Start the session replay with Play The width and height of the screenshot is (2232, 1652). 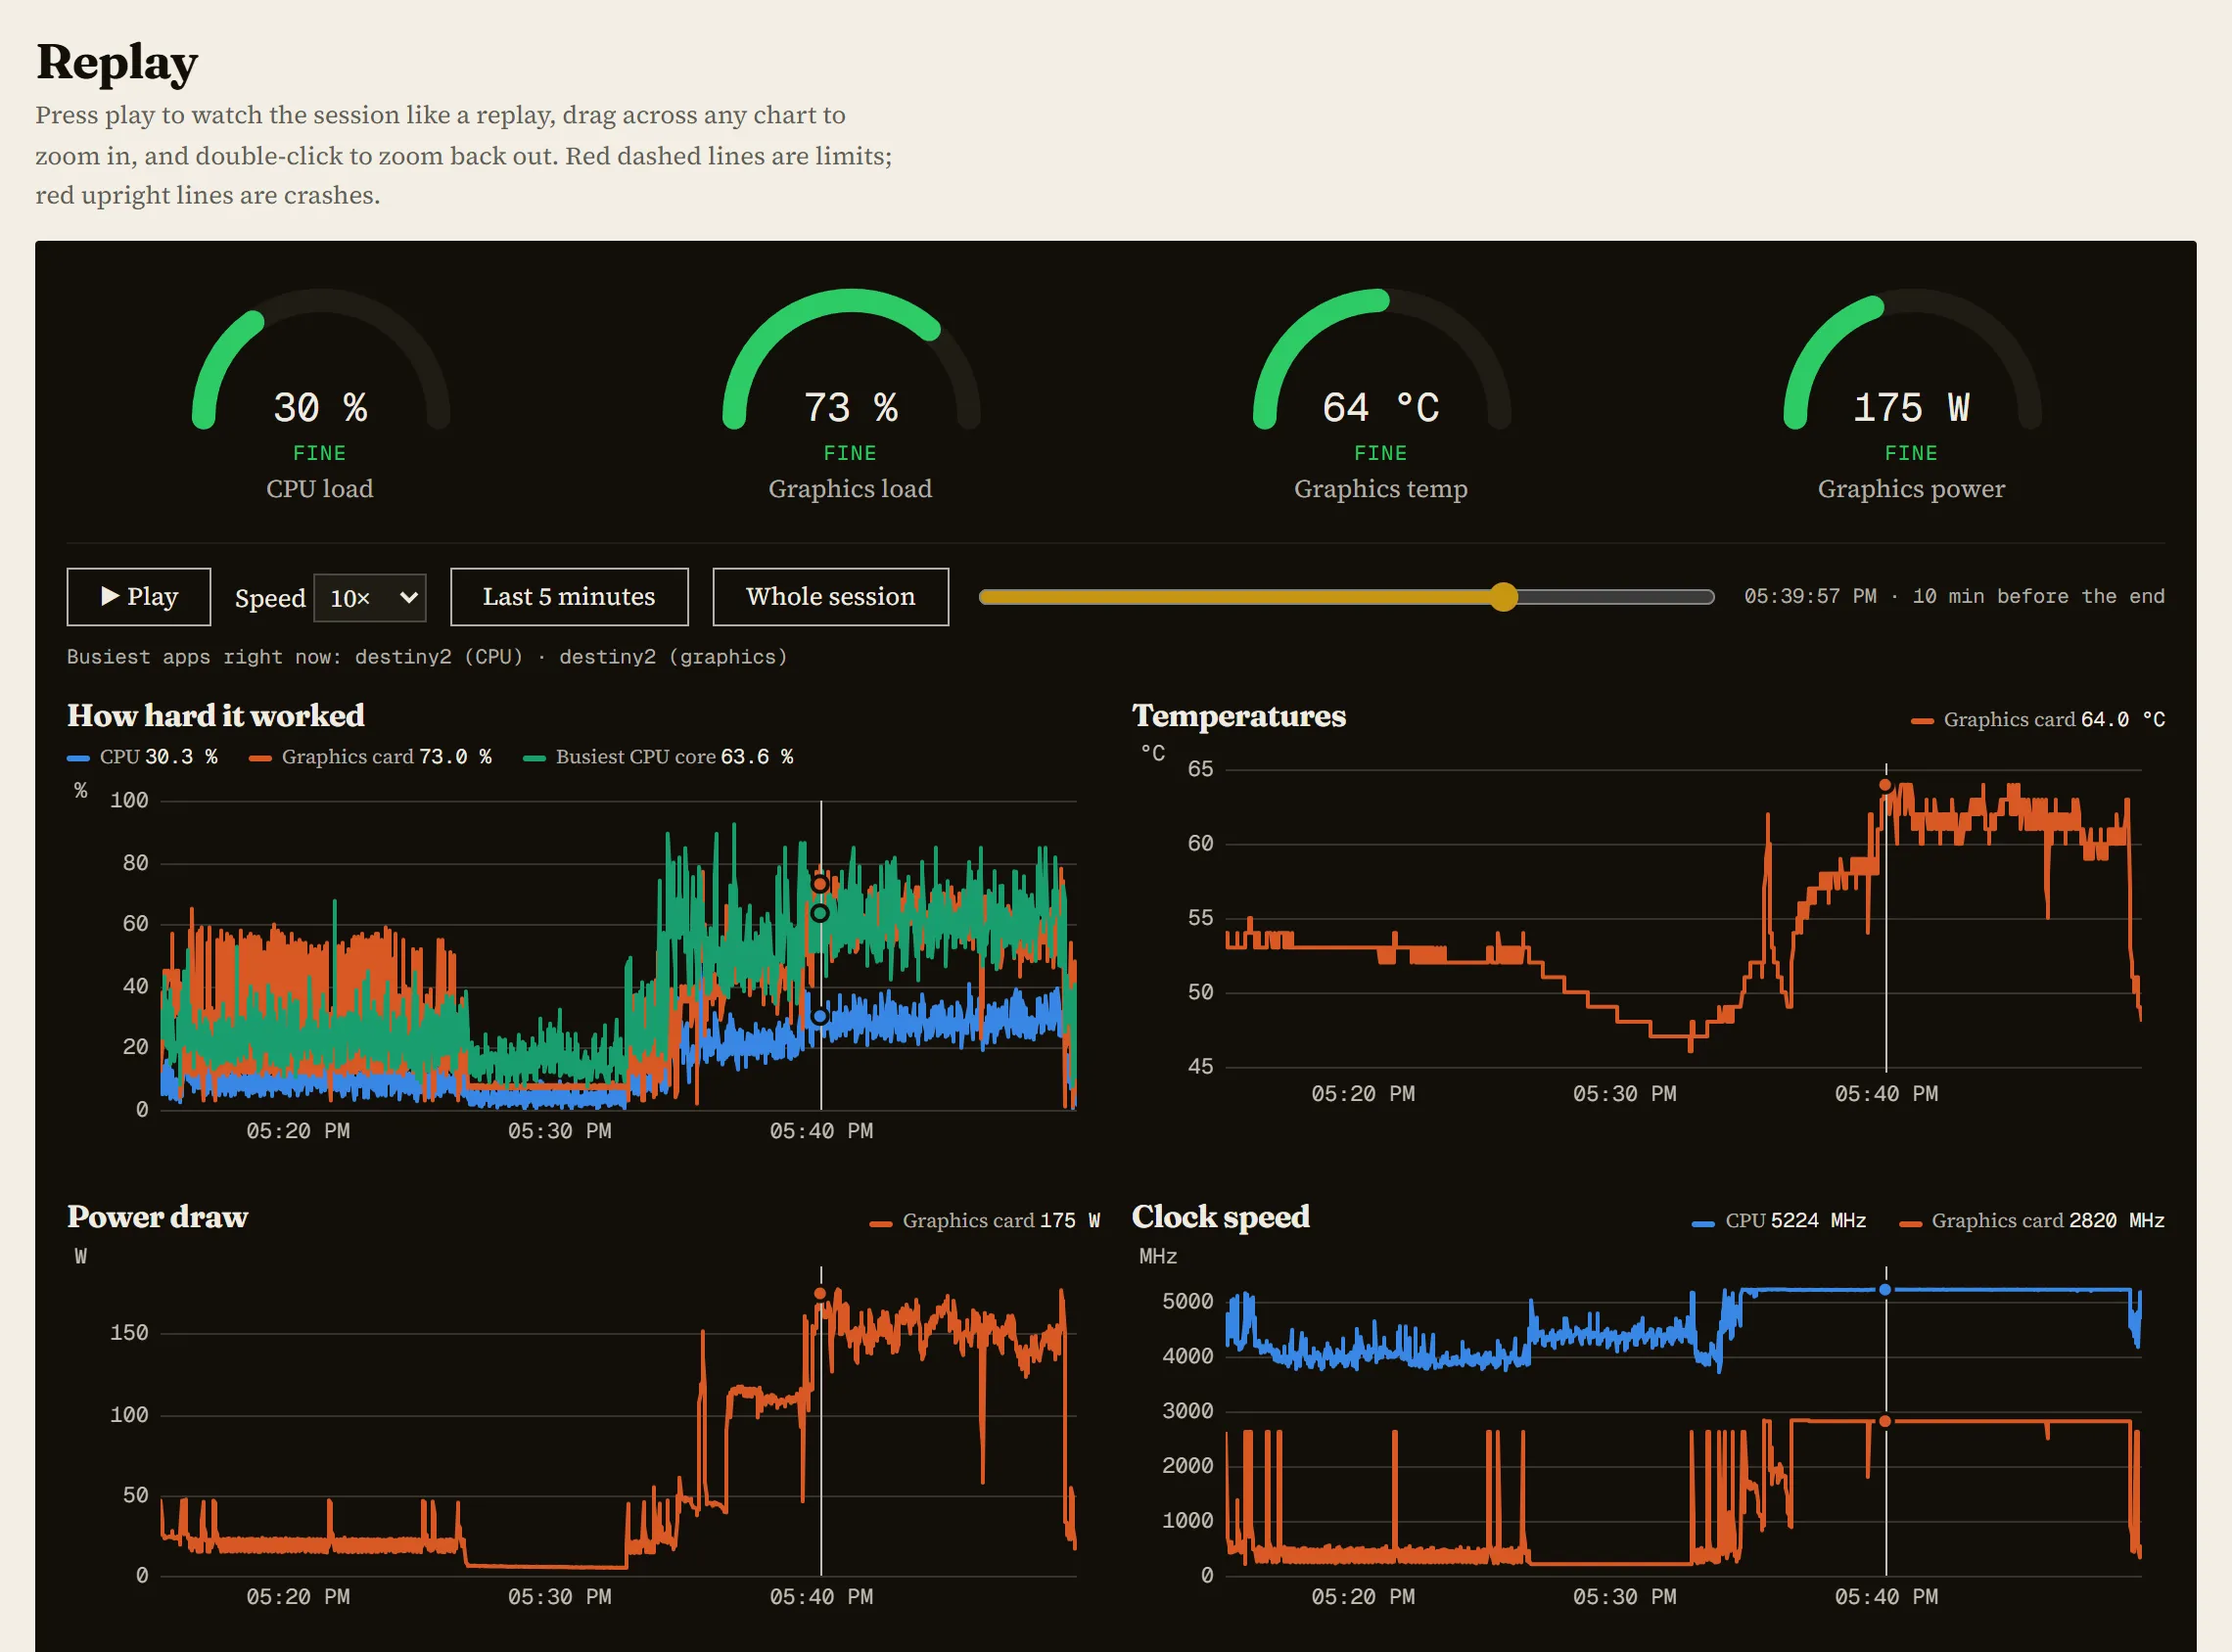coord(139,597)
